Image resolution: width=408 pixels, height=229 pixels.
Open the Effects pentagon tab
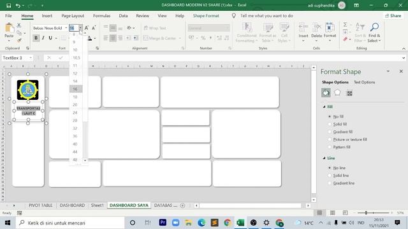(337, 92)
